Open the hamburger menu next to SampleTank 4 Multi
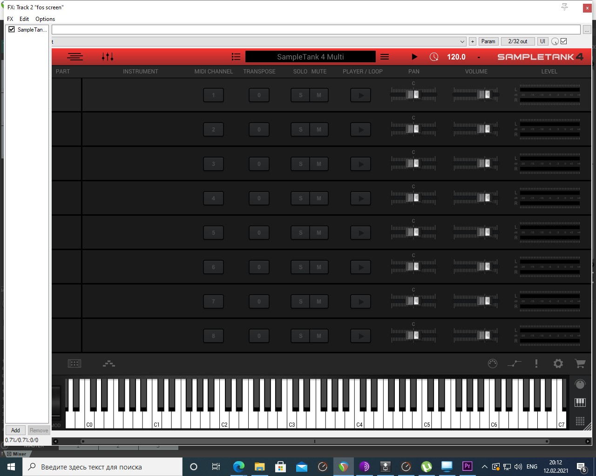596x476 pixels. tap(385, 57)
